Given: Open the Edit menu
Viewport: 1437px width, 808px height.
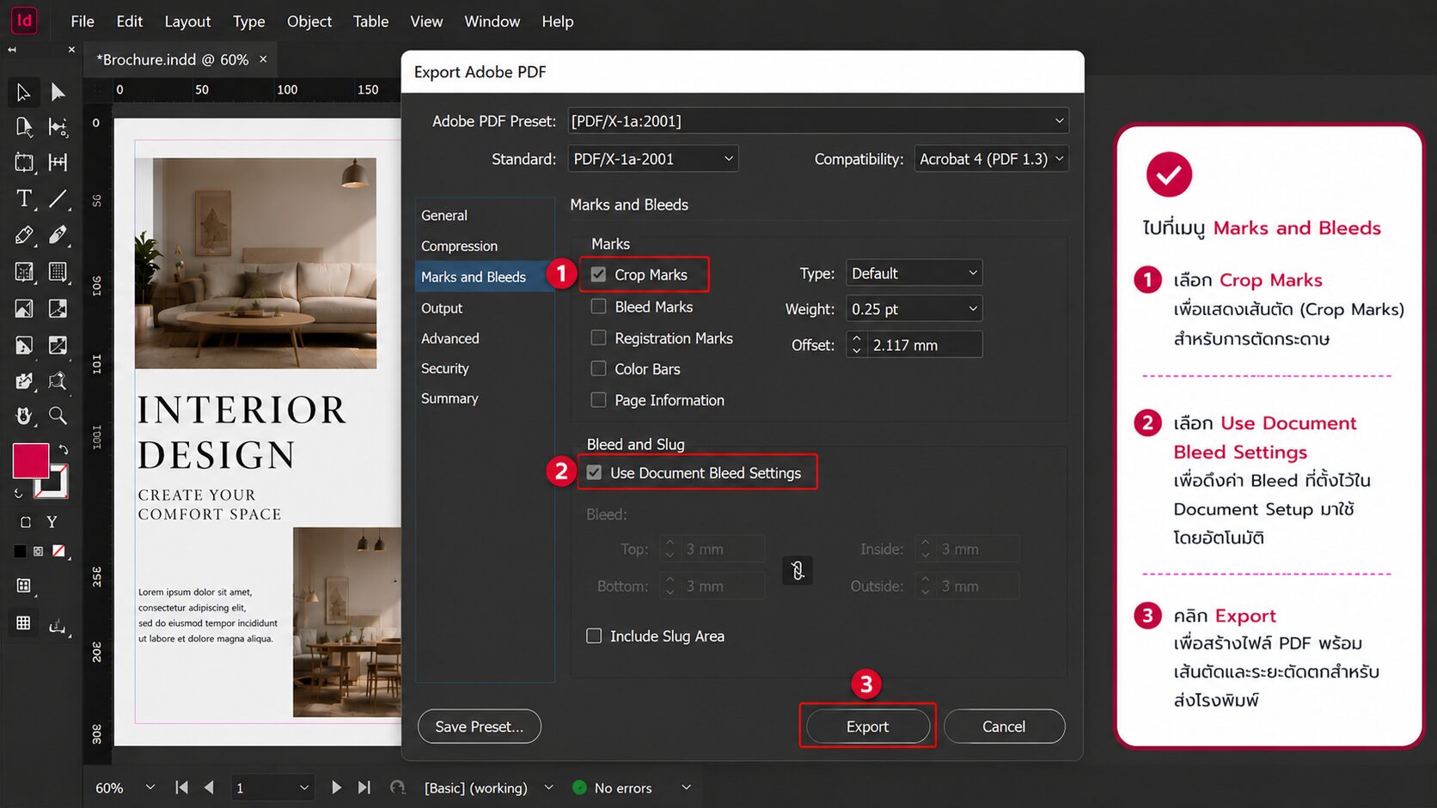Looking at the screenshot, I should point(130,21).
